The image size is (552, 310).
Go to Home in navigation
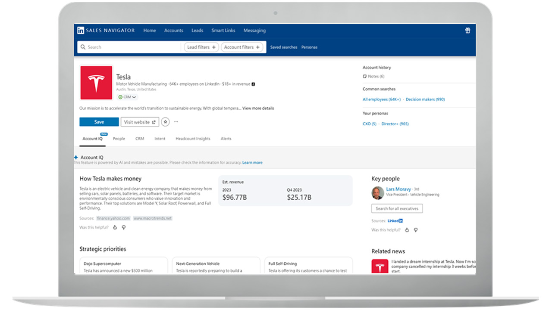[x=150, y=31]
